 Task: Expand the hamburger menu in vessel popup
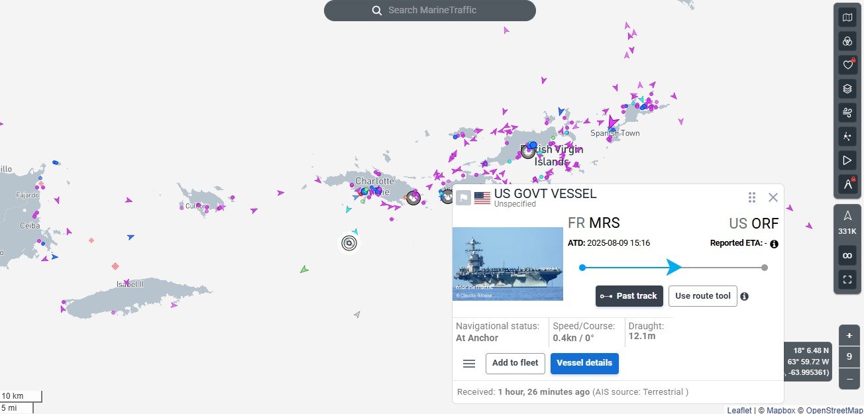pyautogui.click(x=469, y=364)
